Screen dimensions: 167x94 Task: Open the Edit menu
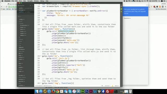click(x=16, y=1)
